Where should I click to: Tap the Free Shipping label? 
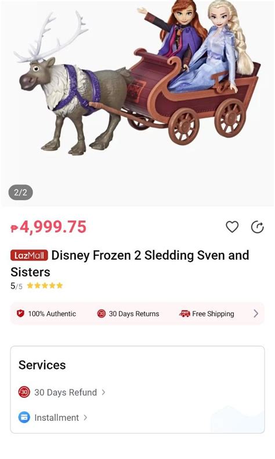(x=213, y=314)
